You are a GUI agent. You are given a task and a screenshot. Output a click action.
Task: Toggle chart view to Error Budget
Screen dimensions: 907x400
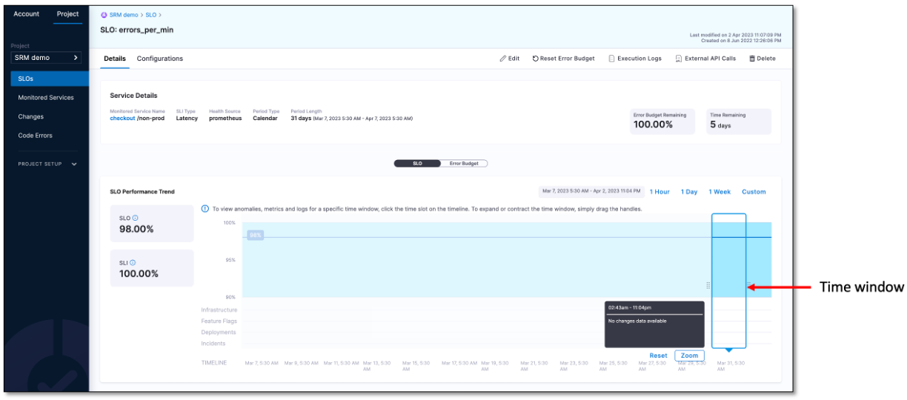pos(464,164)
